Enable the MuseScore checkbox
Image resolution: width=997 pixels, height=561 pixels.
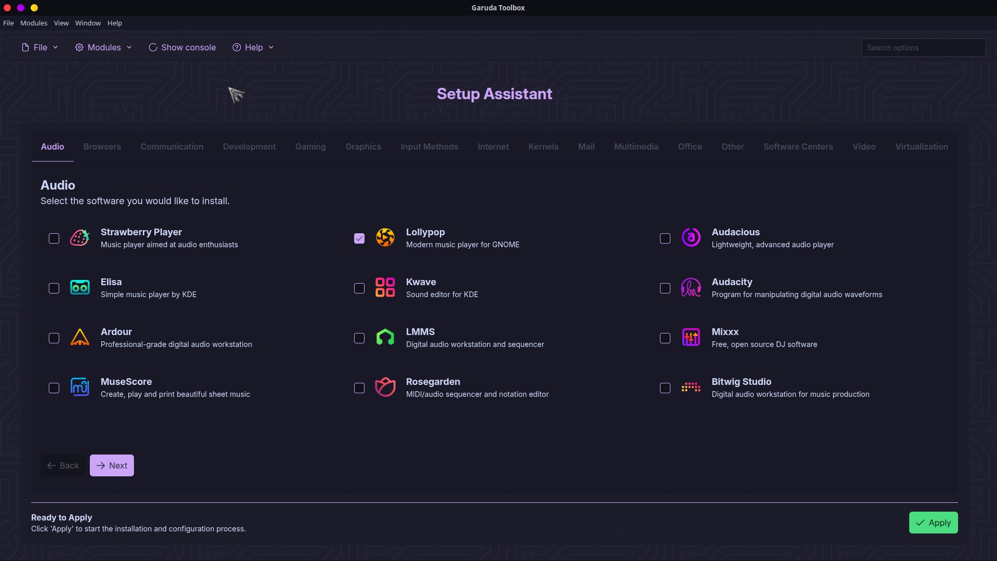tap(54, 388)
